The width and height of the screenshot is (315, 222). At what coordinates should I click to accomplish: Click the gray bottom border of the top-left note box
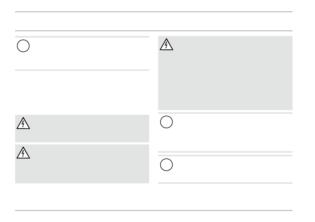[82, 70]
